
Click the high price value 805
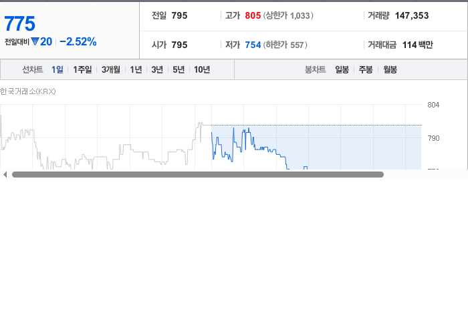coord(253,15)
